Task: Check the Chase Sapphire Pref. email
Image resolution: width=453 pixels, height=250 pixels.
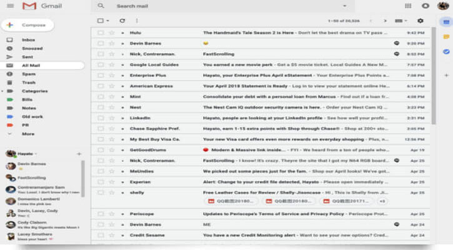Action: pos(101,129)
